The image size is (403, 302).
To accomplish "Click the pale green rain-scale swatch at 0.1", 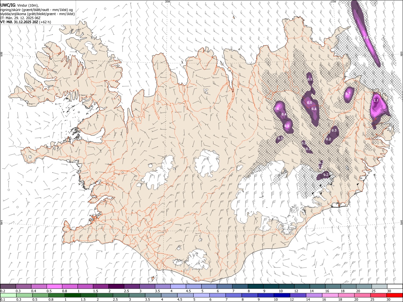I will 8,295.
